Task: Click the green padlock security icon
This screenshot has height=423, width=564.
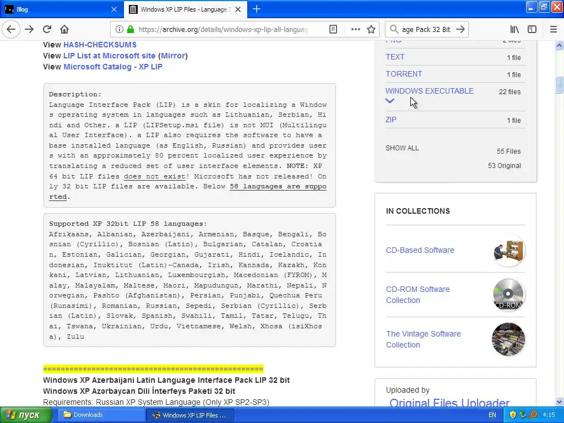Action: pos(131,30)
